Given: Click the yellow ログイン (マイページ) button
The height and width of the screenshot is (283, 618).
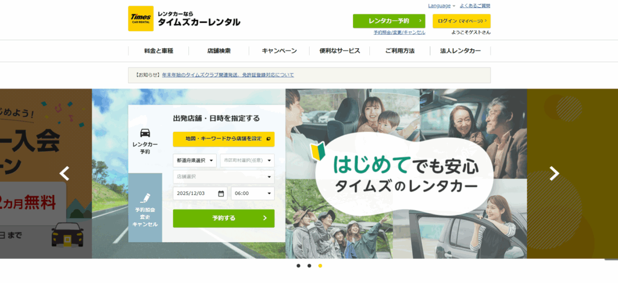Looking at the screenshot, I should (461, 21).
